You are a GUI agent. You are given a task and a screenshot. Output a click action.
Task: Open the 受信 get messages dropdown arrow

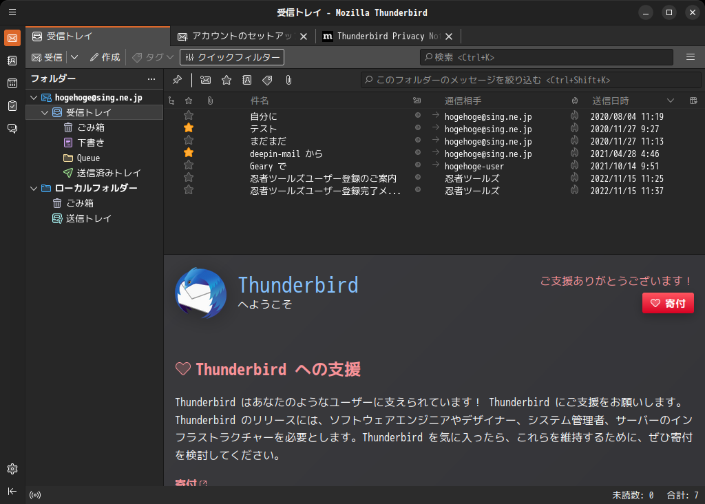click(74, 57)
